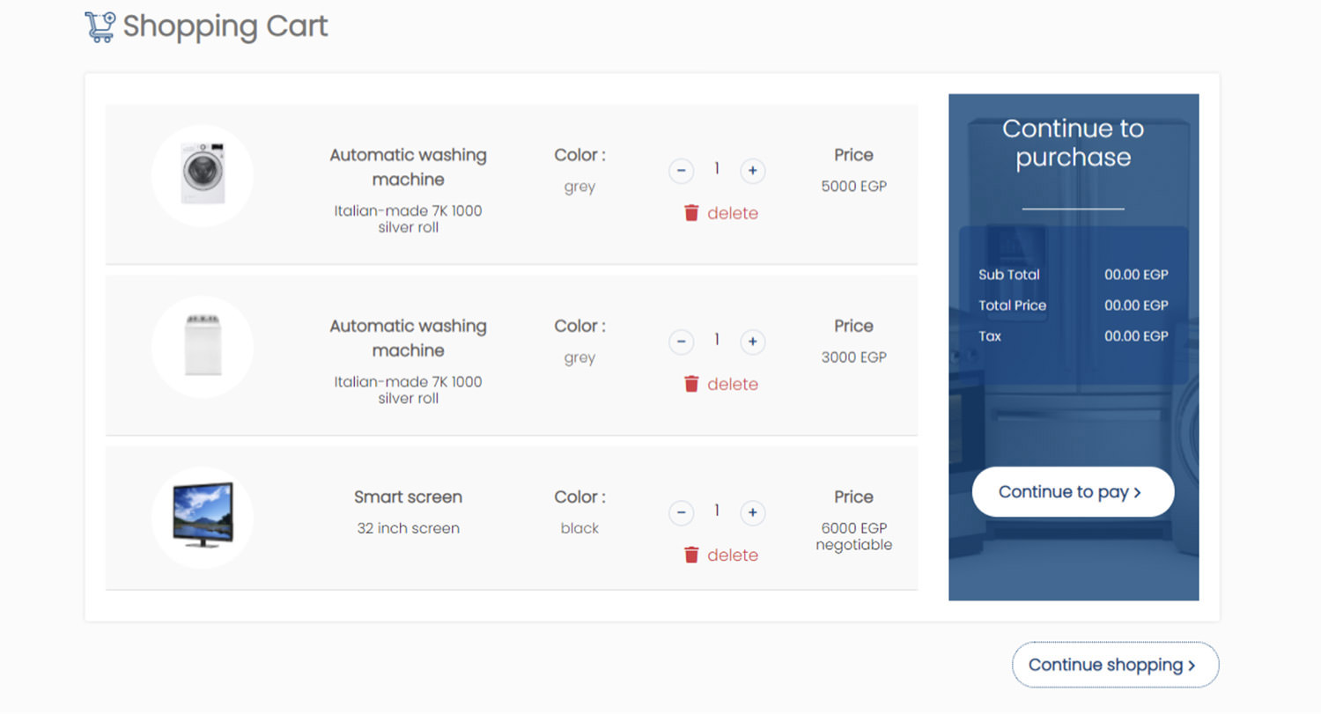Click the 3000 EGP price

[853, 357]
